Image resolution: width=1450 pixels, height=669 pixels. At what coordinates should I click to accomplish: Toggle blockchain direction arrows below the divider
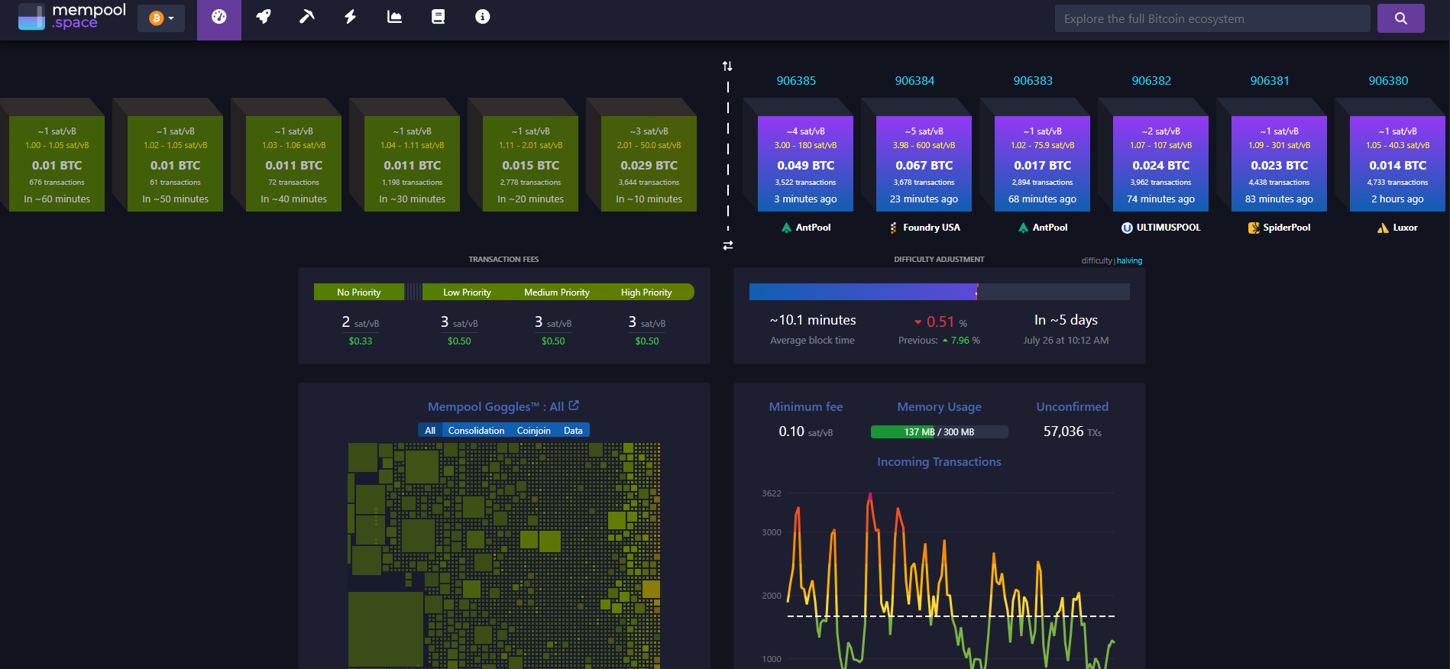pyautogui.click(x=728, y=245)
